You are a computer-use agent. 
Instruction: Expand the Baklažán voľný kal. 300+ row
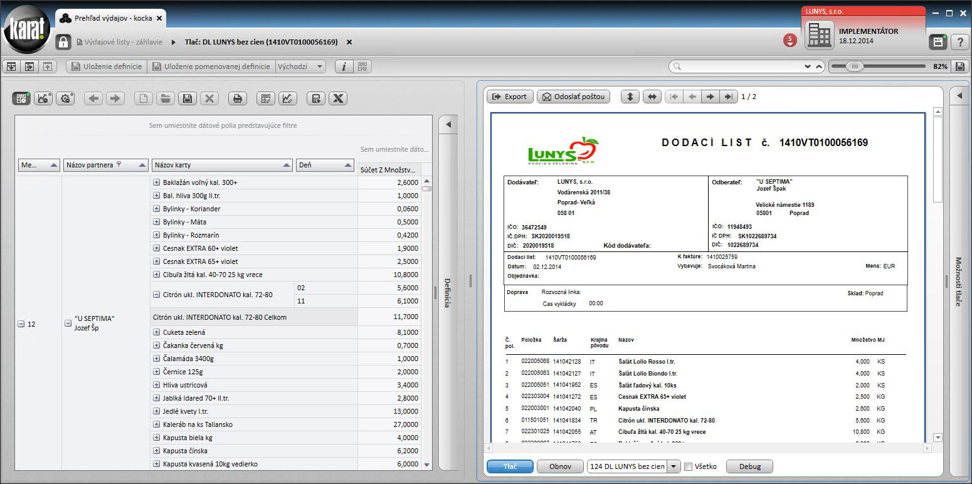(157, 182)
